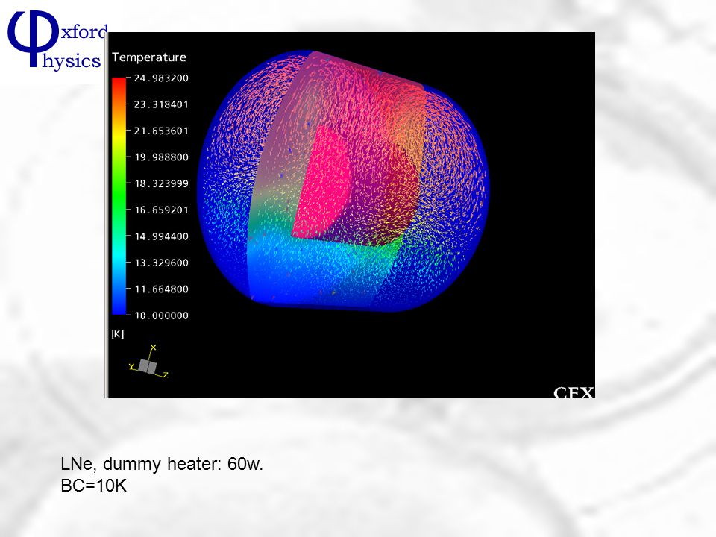Click legend value 21.653601
716x537 pixels.
[161, 131]
